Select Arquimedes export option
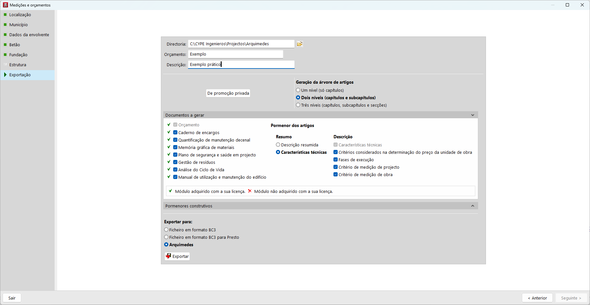Image resolution: width=590 pixels, height=305 pixels. click(166, 245)
